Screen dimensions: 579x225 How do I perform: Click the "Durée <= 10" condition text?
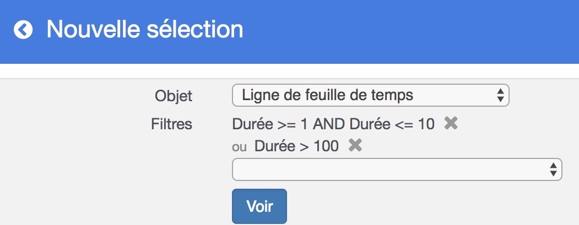(x=392, y=124)
